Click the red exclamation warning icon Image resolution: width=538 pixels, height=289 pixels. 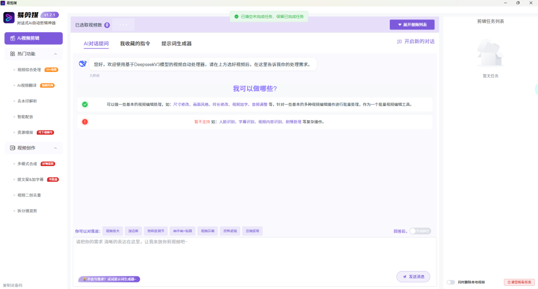[85, 122]
